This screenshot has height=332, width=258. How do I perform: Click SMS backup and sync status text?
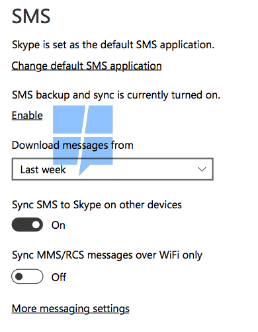pos(116,95)
